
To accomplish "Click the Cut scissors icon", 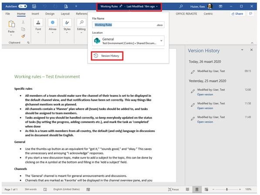I will 23,22.
